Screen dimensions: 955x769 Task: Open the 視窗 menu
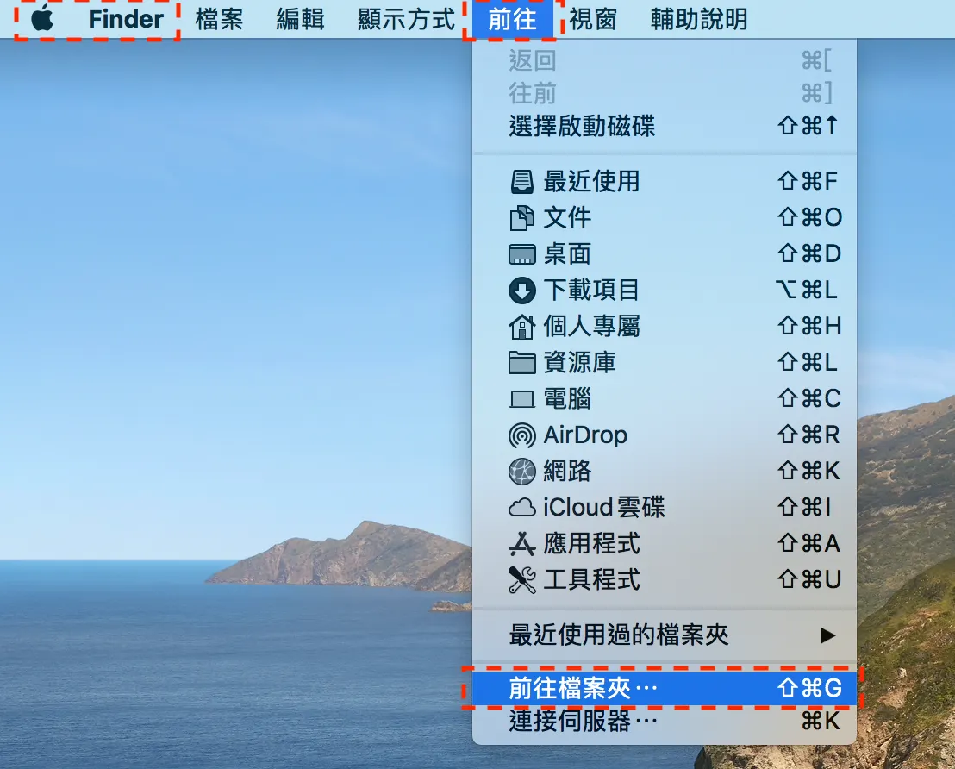click(x=593, y=20)
